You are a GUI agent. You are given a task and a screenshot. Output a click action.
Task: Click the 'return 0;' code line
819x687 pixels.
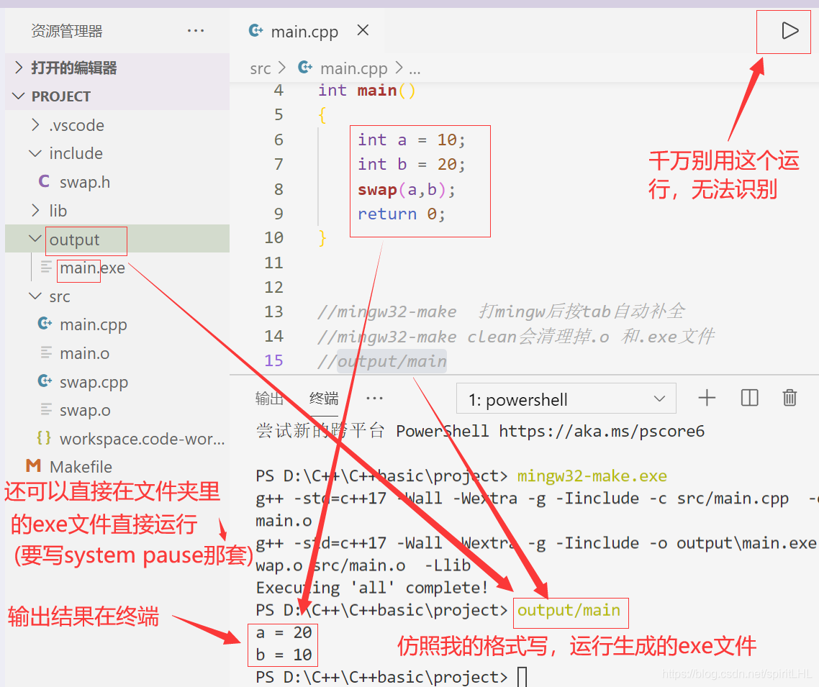click(x=401, y=214)
